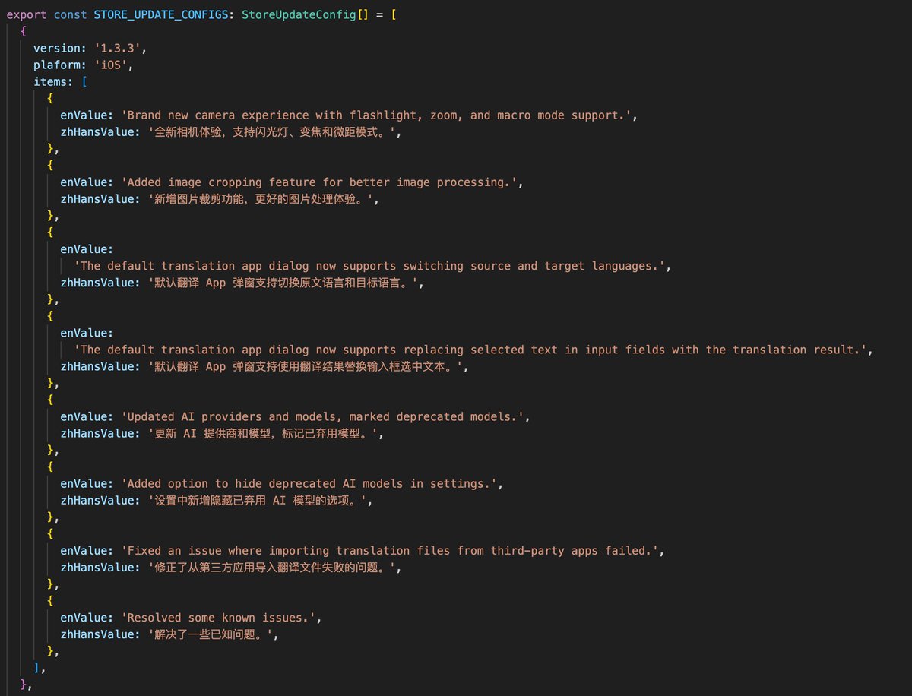Click the 'Updated AI providers and models' string
The height and width of the screenshot is (696, 912).
pyautogui.click(x=322, y=416)
